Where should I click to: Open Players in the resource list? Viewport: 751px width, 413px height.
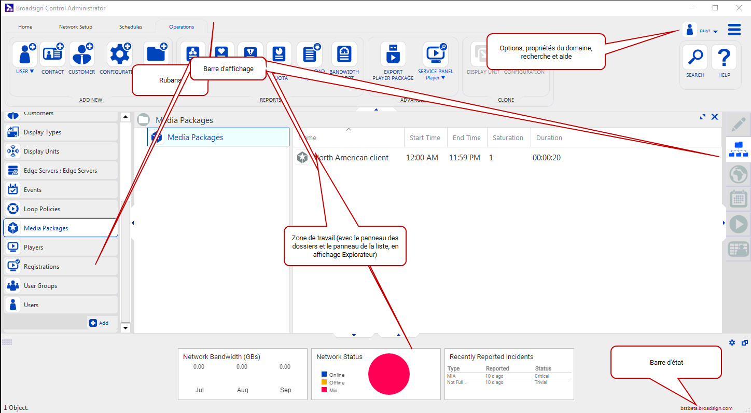click(x=61, y=247)
